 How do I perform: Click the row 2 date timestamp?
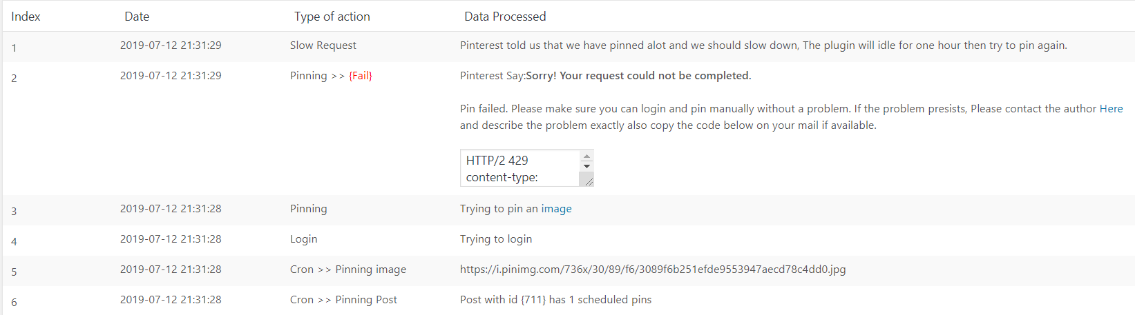click(171, 76)
